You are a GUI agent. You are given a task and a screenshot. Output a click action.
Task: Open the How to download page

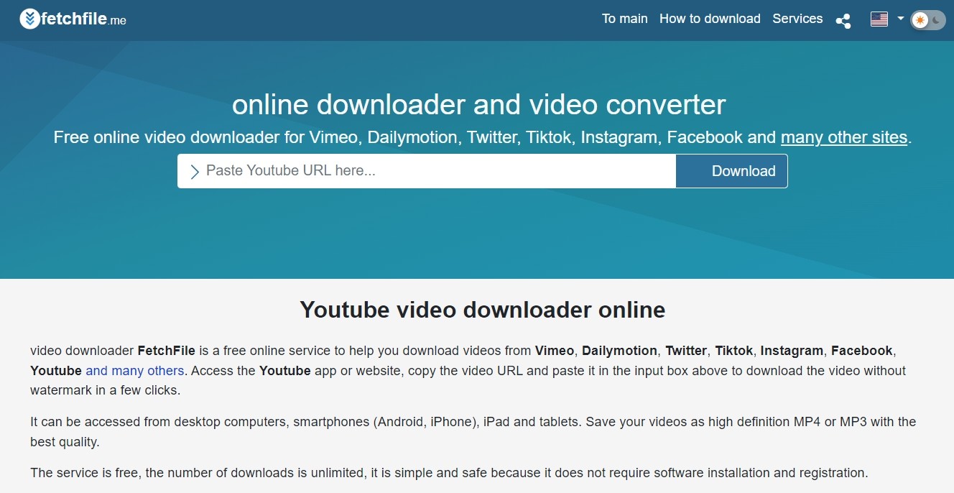tap(710, 19)
